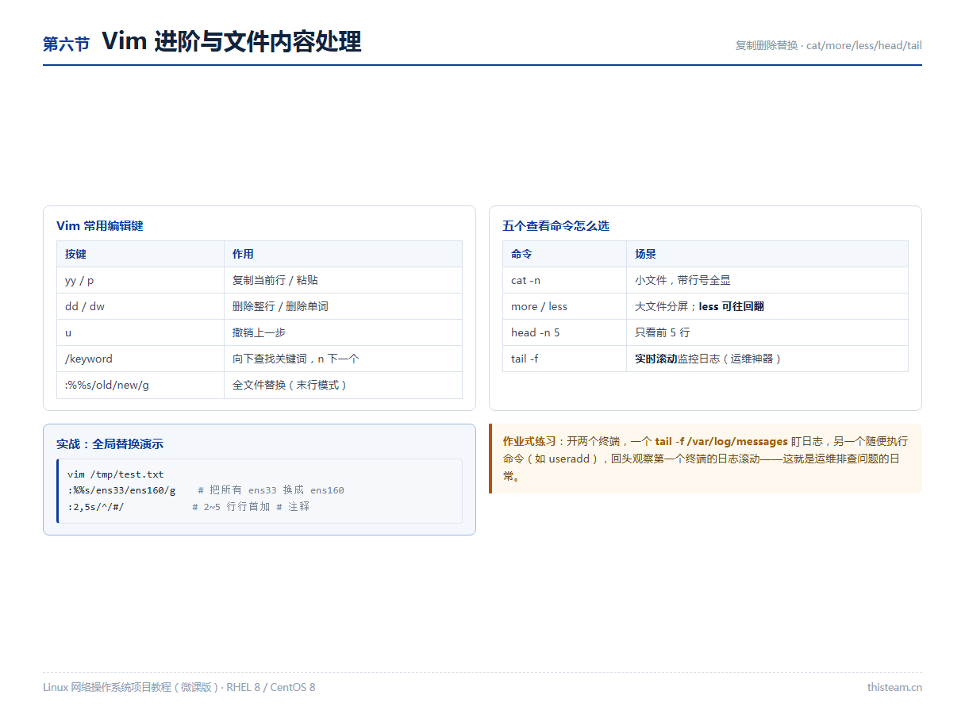Click the cell "全文件替换（末行模式）"
Screen dimensions: 965x714
(343, 385)
